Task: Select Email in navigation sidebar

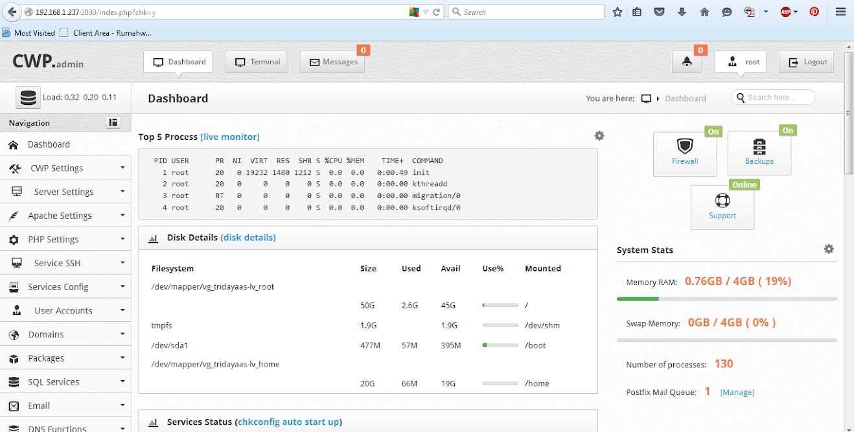Action: [65, 406]
